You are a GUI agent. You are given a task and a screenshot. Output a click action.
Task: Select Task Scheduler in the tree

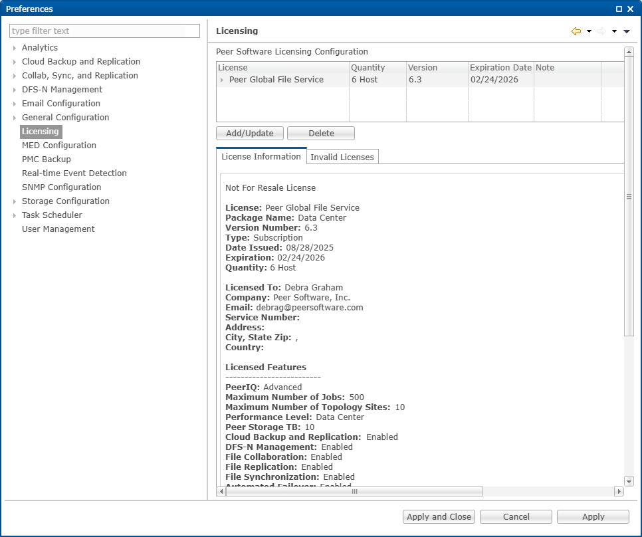click(52, 215)
